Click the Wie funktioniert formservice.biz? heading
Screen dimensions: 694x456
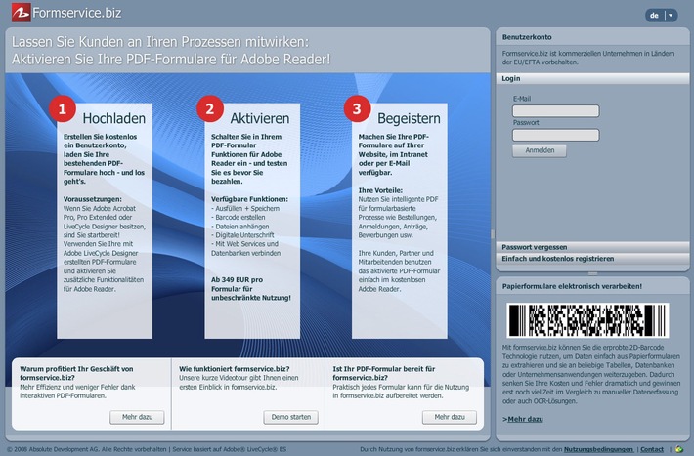pos(235,369)
